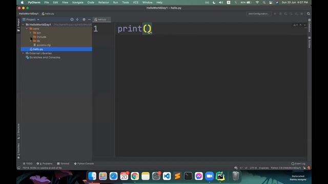Open the Edit menu
328x184 pixels.
pyautogui.click(x=55, y=3)
